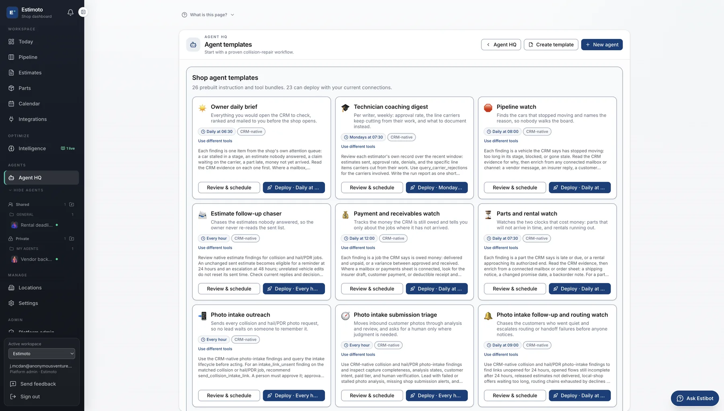Navigate to Parts
The height and width of the screenshot is (411, 724).
point(41,88)
